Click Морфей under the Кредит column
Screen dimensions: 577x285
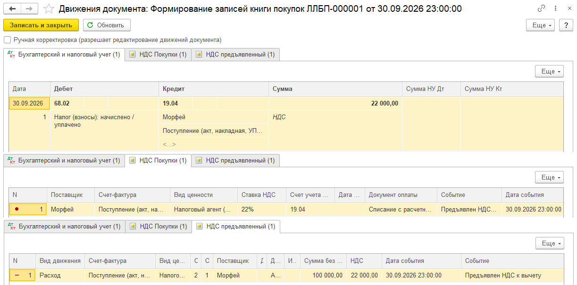214,117
